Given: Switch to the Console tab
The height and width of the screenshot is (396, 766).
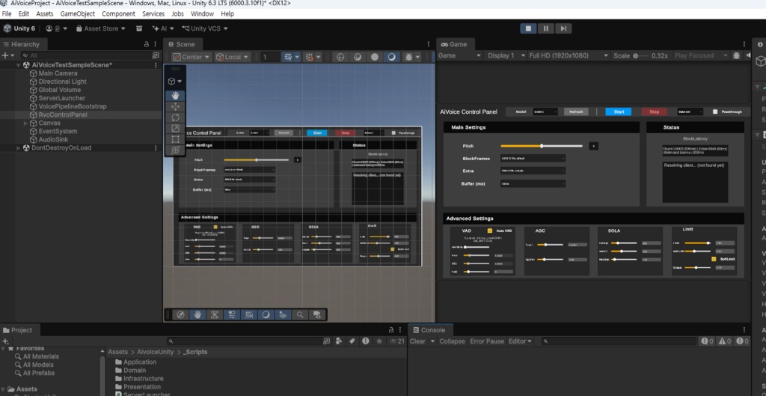Looking at the screenshot, I should click(x=429, y=330).
